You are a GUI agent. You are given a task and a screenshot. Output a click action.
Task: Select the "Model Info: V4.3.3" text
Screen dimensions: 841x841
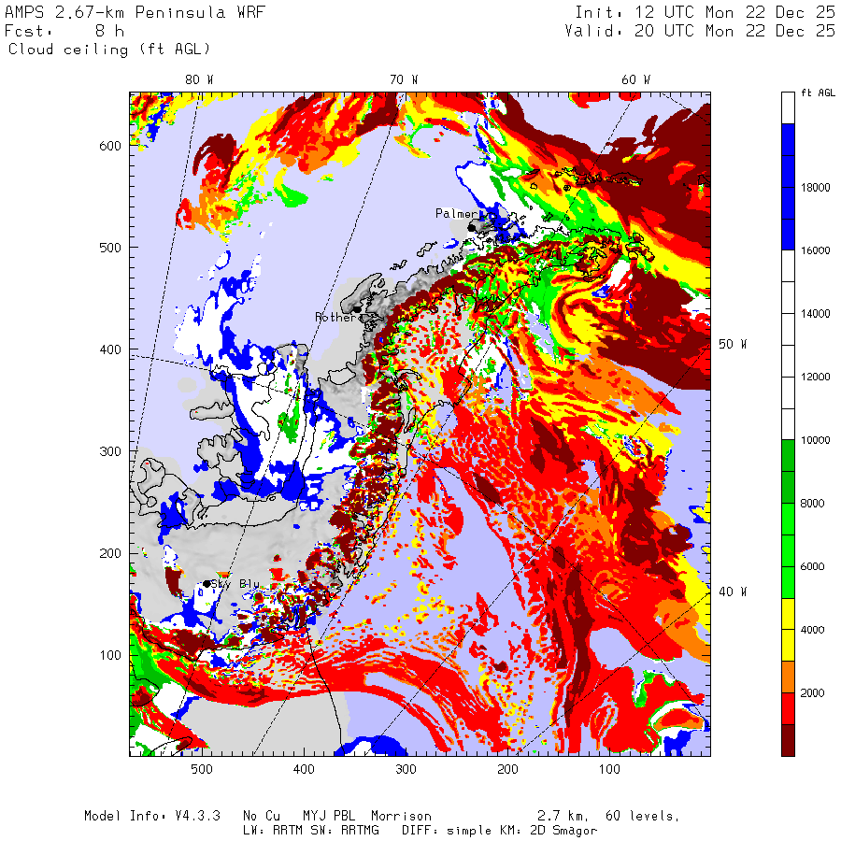(x=151, y=817)
